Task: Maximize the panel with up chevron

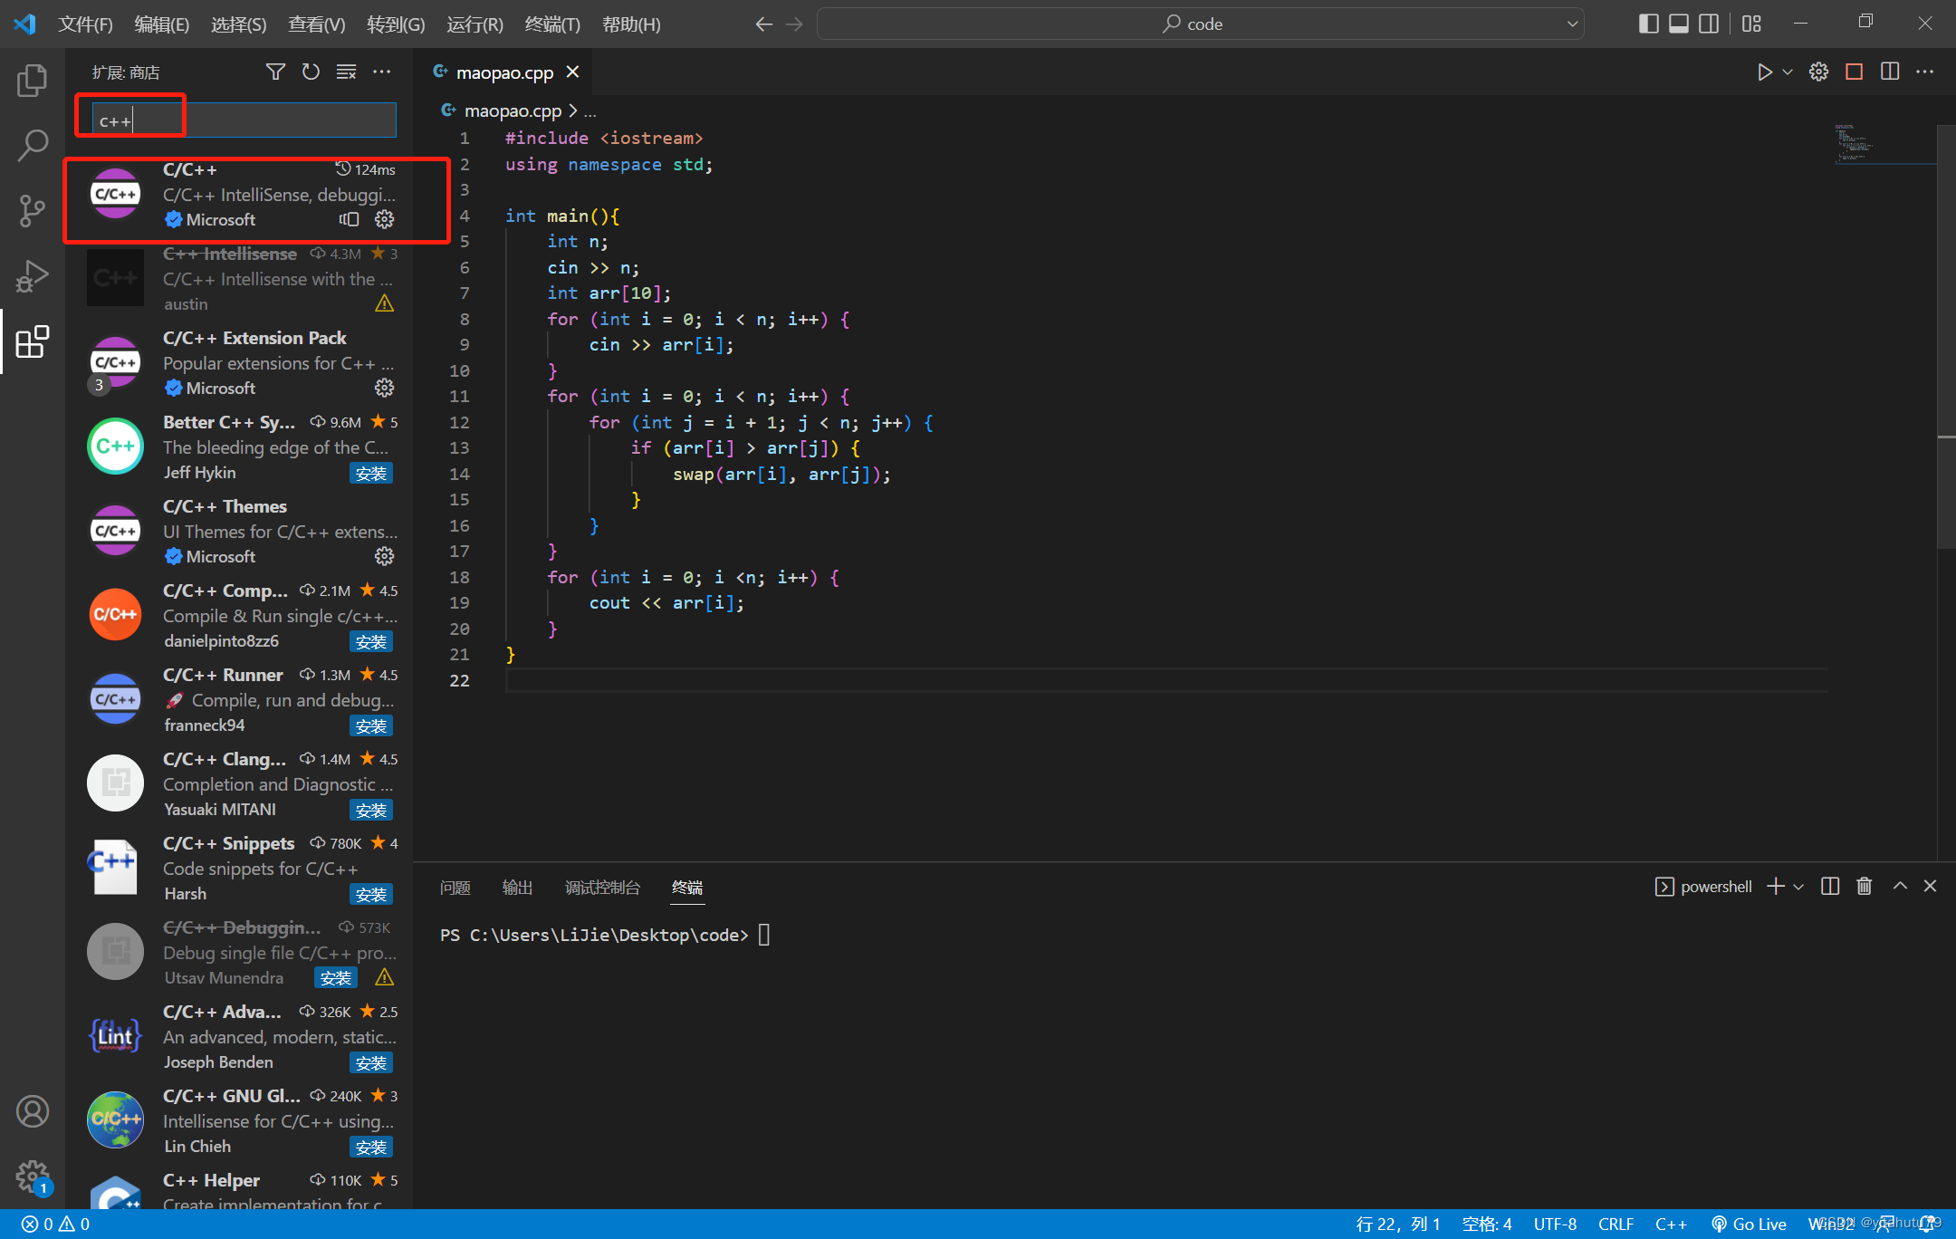Action: point(1900,886)
